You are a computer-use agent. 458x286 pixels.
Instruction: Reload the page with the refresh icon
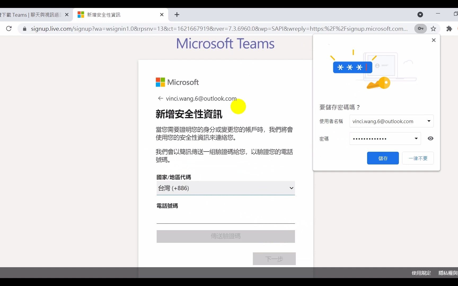pos(9,29)
